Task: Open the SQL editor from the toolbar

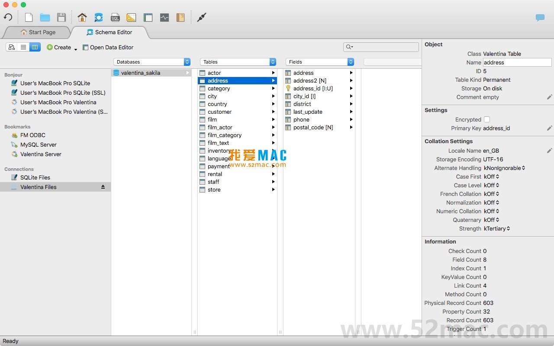Action: tap(115, 17)
